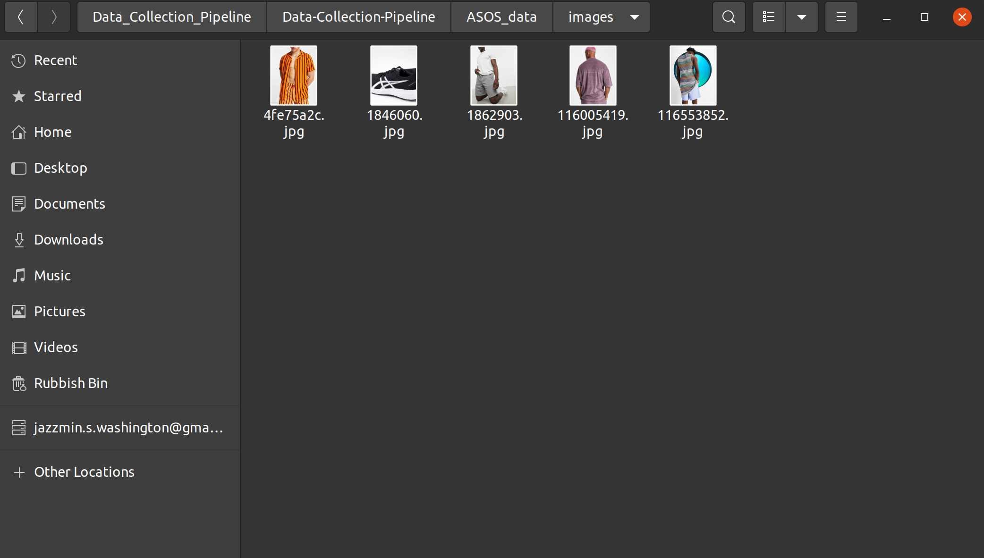
Task: Open view options dropdown arrow
Action: 801,17
